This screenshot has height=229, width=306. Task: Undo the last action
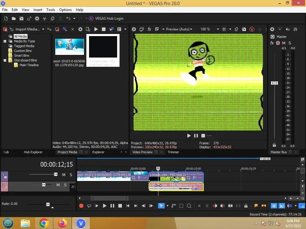click(x=68, y=18)
